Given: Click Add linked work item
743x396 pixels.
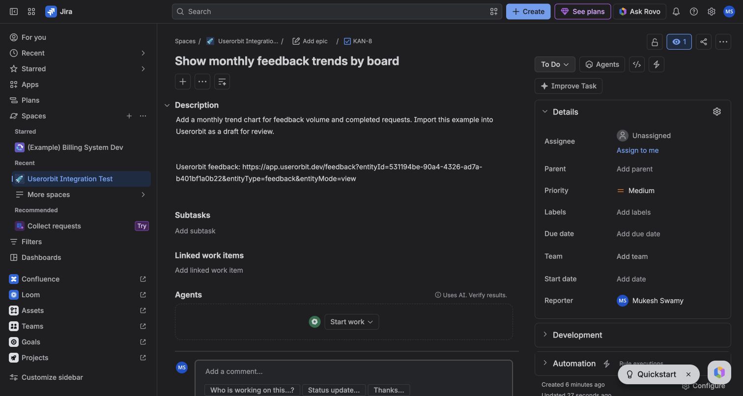Looking at the screenshot, I should point(209,270).
